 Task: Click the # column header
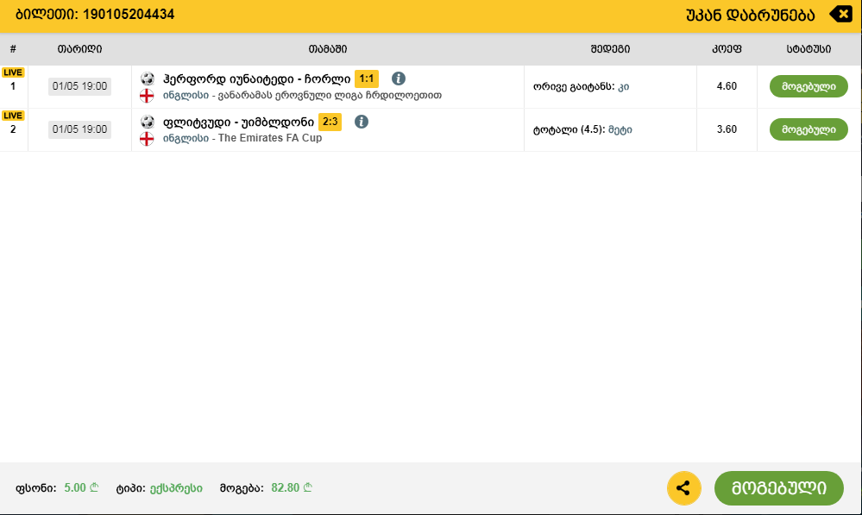13,49
